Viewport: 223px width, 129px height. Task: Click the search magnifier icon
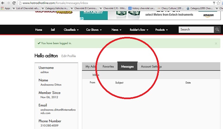point(217,30)
